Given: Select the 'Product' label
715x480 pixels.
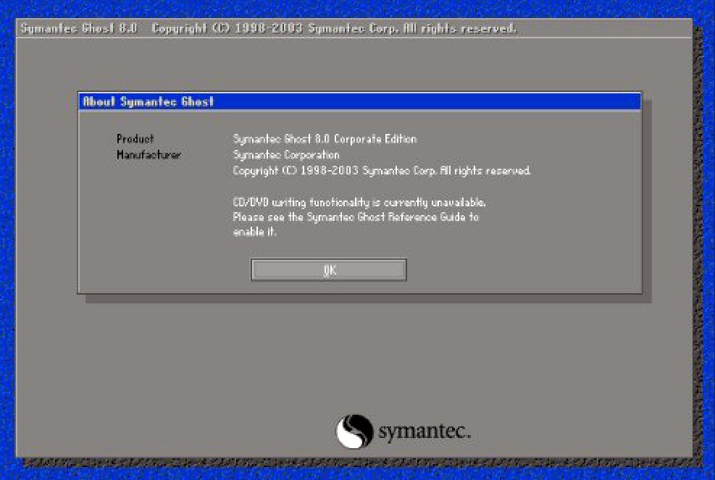Looking at the screenshot, I should [135, 139].
